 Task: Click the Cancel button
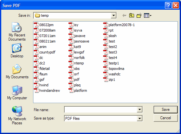[x=166, y=118]
